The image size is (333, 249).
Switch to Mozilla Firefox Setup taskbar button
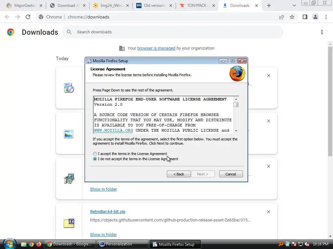tap(175, 244)
